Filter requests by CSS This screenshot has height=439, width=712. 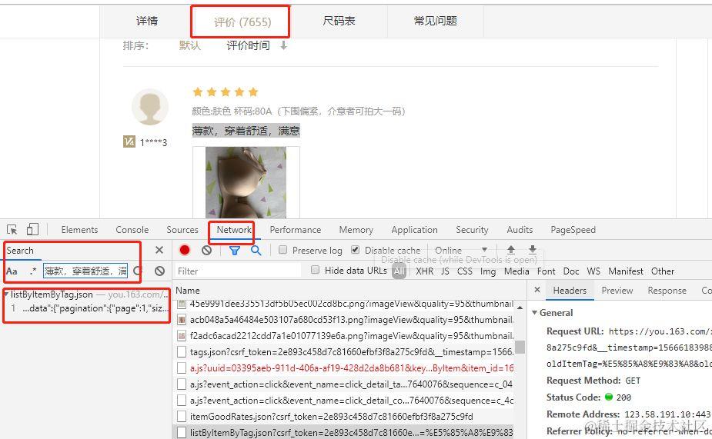click(464, 271)
